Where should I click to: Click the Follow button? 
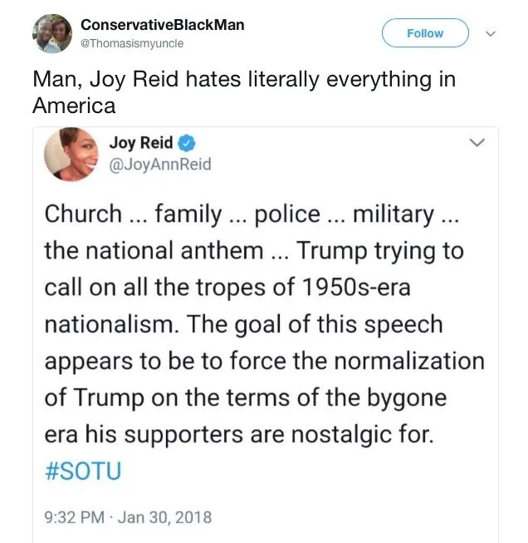[x=425, y=33]
